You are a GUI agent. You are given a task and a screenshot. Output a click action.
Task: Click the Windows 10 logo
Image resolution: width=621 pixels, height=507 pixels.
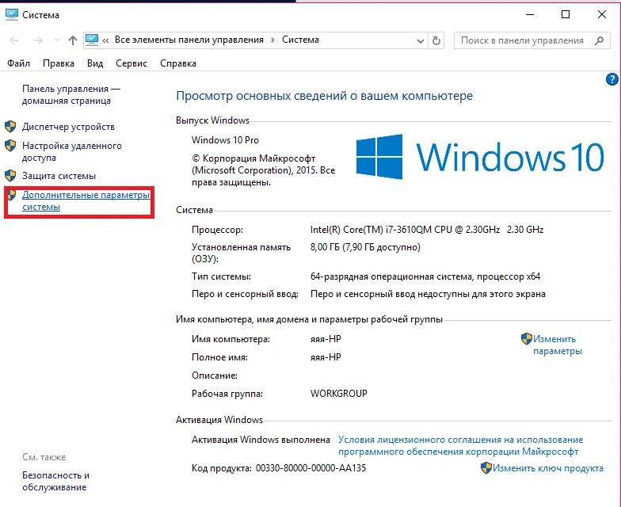[x=480, y=157]
